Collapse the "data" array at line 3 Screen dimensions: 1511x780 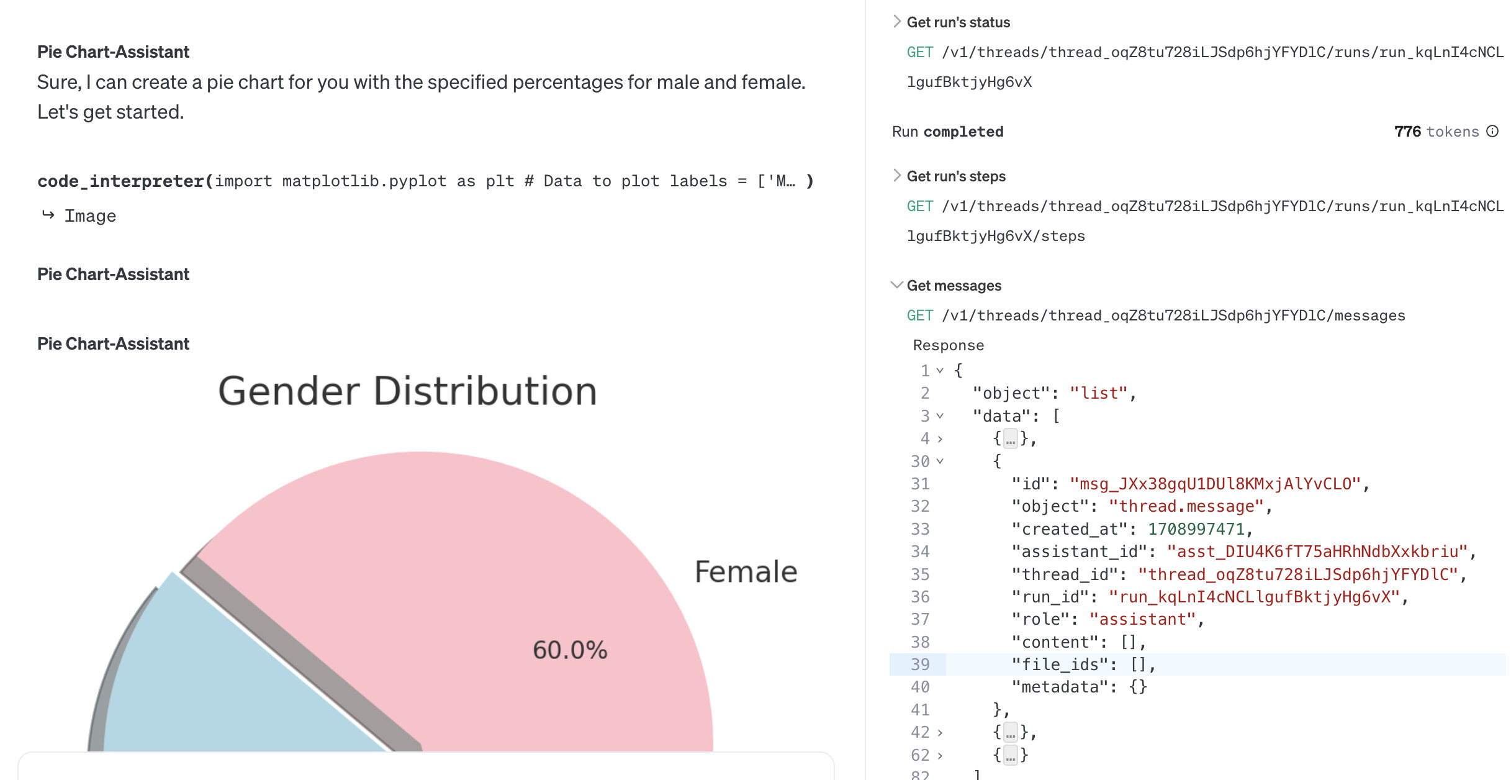coord(940,416)
